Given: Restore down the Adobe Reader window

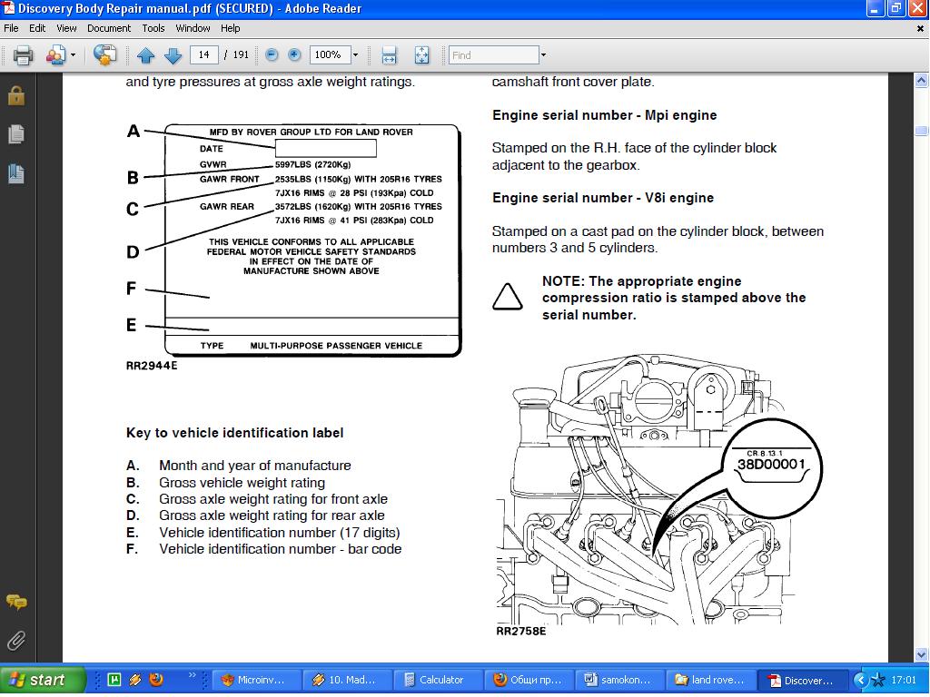Looking at the screenshot, I should point(895,9).
